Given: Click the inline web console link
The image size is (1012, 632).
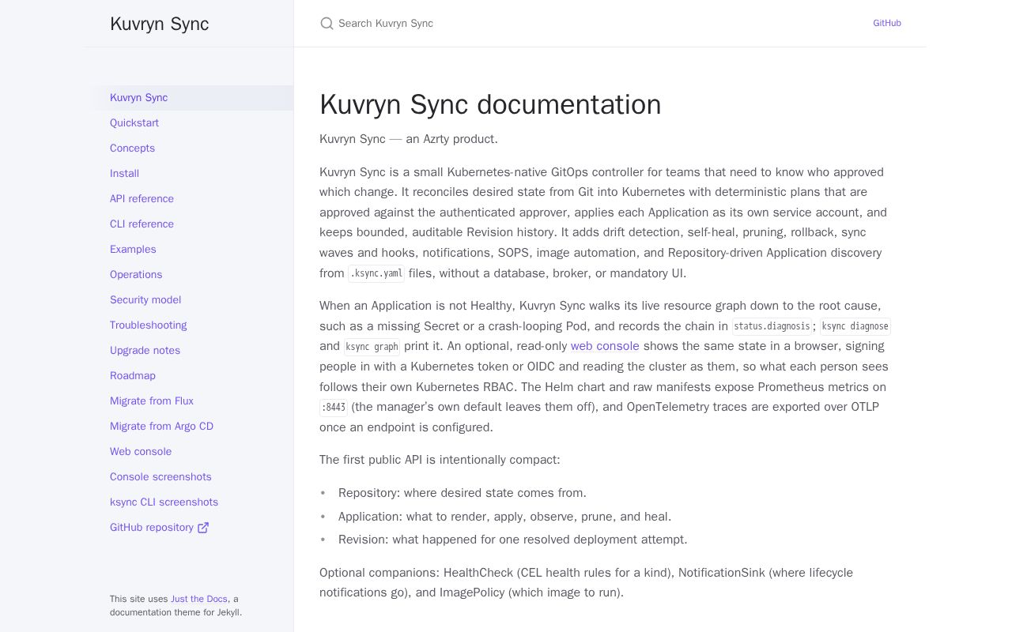Looking at the screenshot, I should pos(605,346).
